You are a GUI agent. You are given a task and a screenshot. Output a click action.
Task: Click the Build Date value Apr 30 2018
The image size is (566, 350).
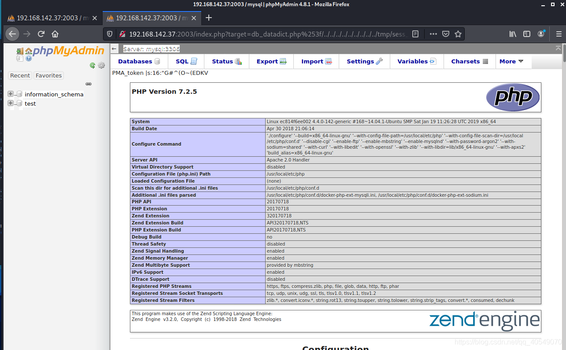click(290, 129)
